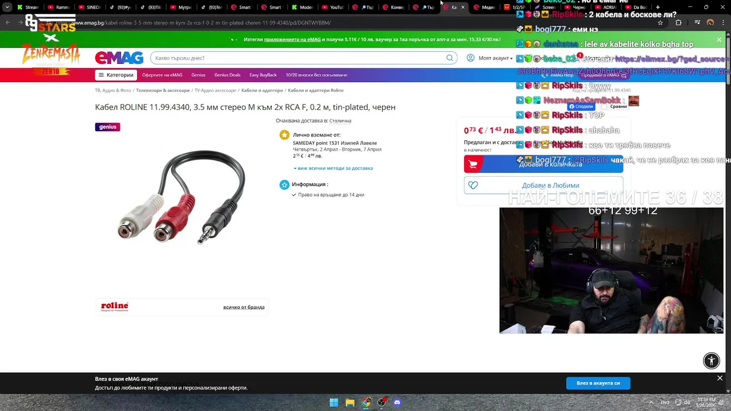Click the browser back arrow

point(7,23)
